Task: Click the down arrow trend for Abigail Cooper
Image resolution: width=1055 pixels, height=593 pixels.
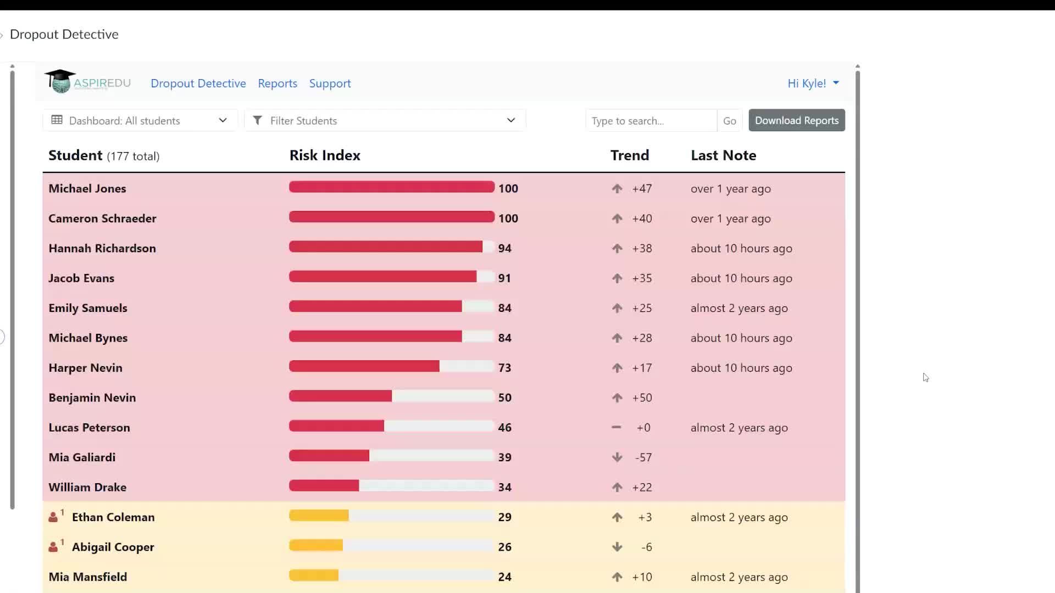Action: pos(617,547)
